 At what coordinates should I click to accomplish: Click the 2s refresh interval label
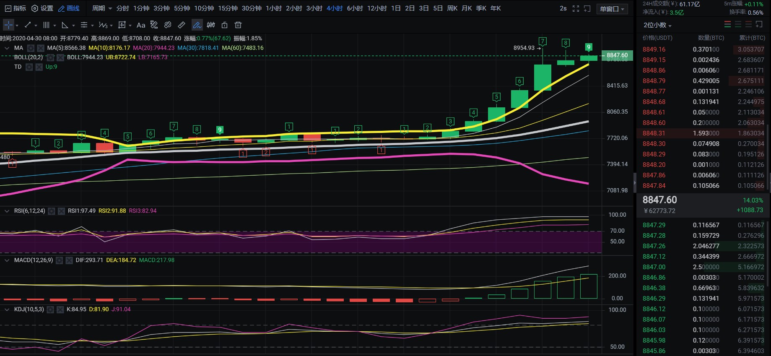563,8
